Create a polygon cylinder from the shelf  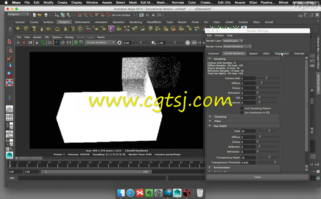34,29
